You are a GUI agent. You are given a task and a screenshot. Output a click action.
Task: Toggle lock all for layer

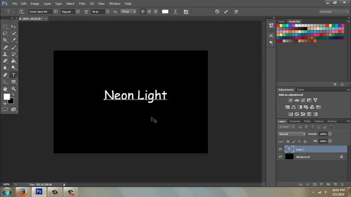click(x=305, y=141)
